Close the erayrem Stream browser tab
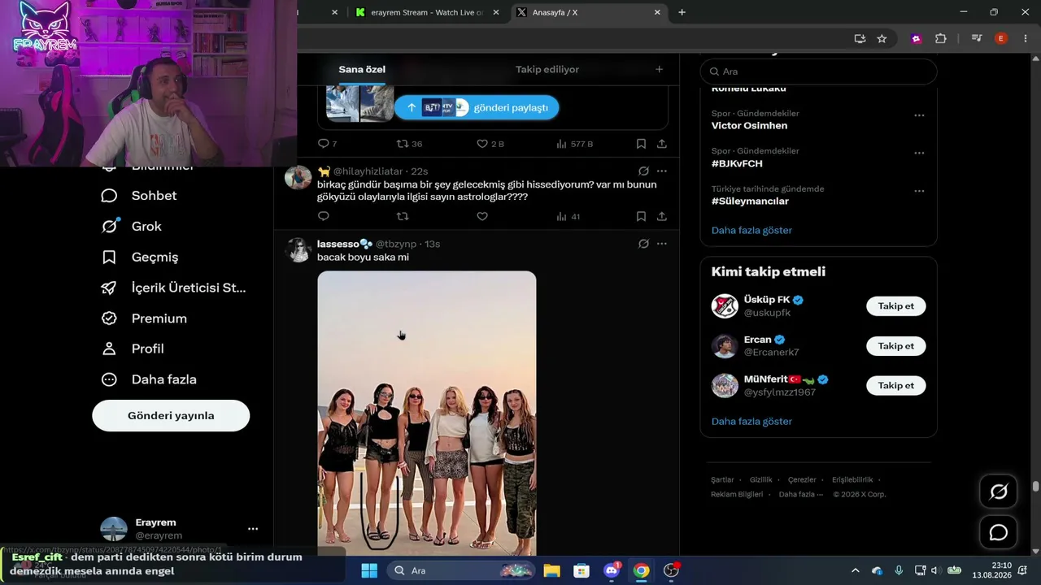1041x585 pixels. click(x=496, y=12)
